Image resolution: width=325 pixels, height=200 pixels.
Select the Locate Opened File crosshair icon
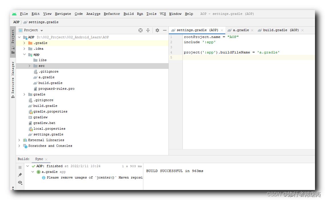140,30
